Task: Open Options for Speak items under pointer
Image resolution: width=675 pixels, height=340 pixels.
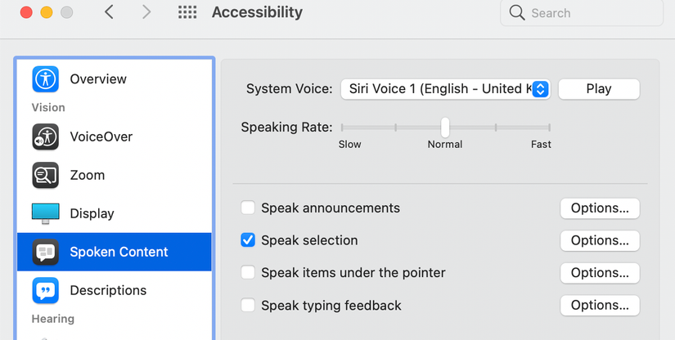Action: click(600, 272)
